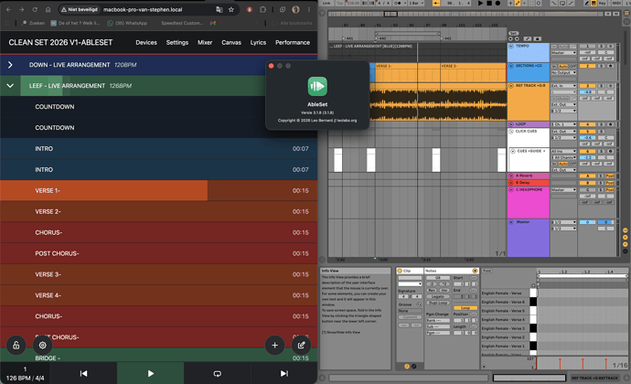This screenshot has width=631, height=384.
Task: Open the Performance tab in AbleSet
Action: [293, 42]
